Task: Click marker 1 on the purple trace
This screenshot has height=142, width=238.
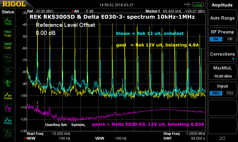Action: pyautogui.click(x=37, y=106)
